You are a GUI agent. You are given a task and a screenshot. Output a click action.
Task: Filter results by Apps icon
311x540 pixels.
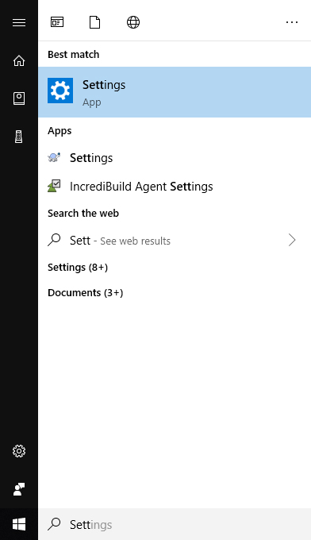pos(57,22)
